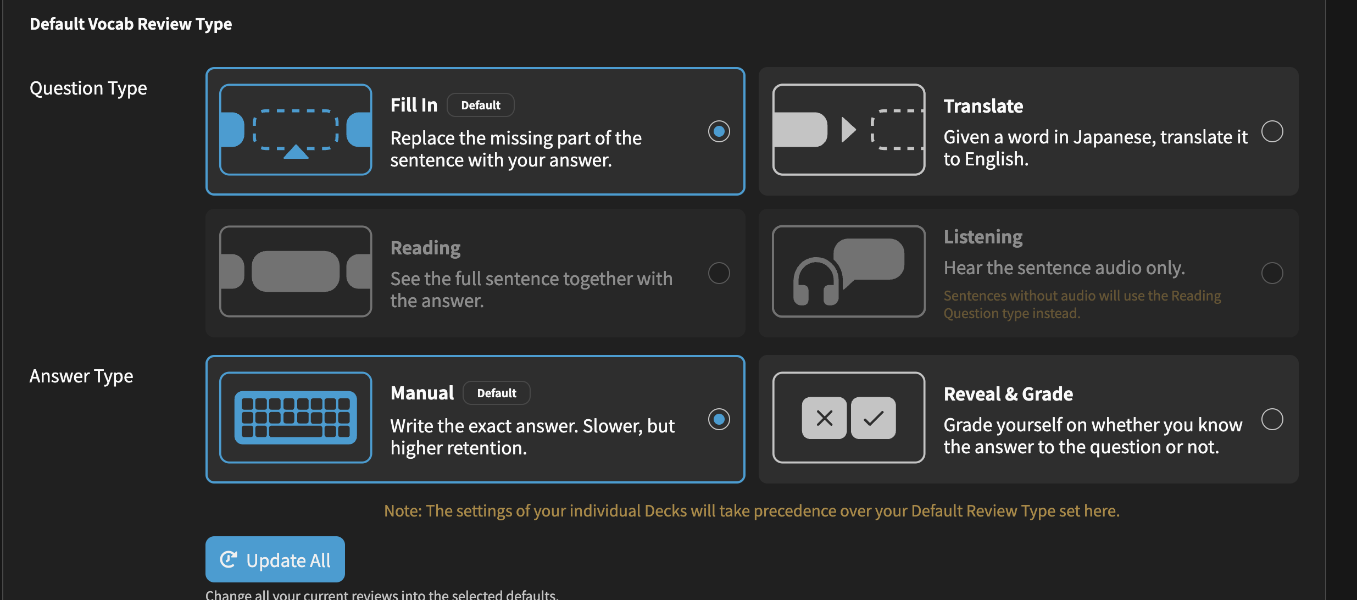The width and height of the screenshot is (1357, 600).
Task: Enable the Listening radio button
Action: tap(1272, 273)
